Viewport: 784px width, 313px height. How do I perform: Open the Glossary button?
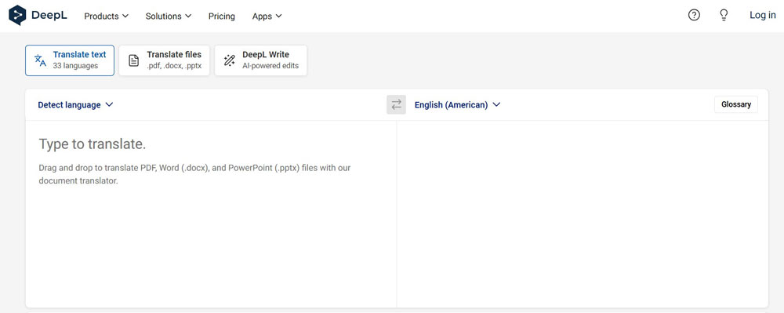click(736, 104)
